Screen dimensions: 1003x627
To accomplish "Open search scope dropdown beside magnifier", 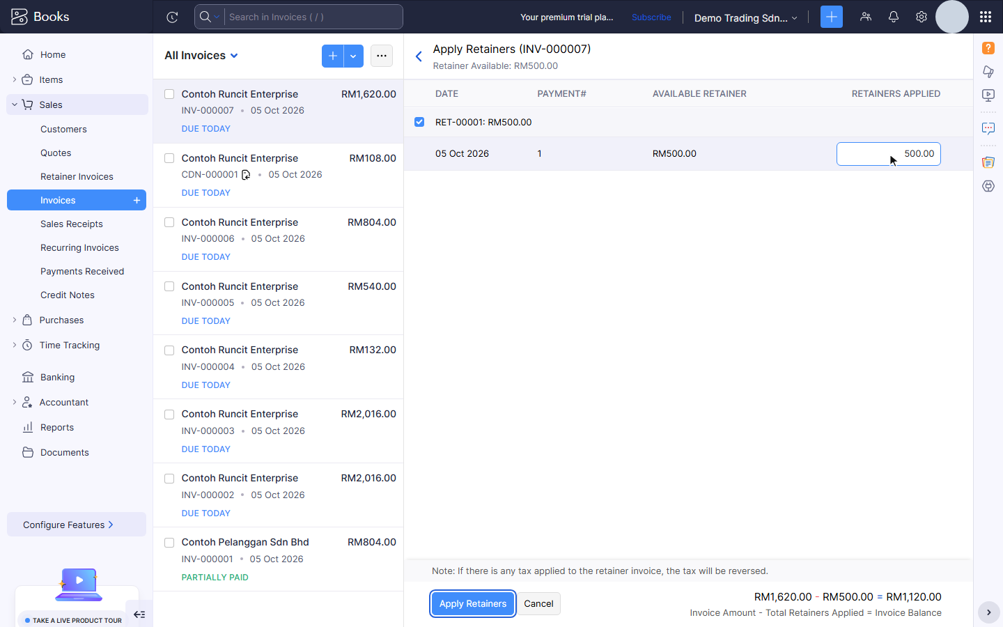I will (210, 17).
